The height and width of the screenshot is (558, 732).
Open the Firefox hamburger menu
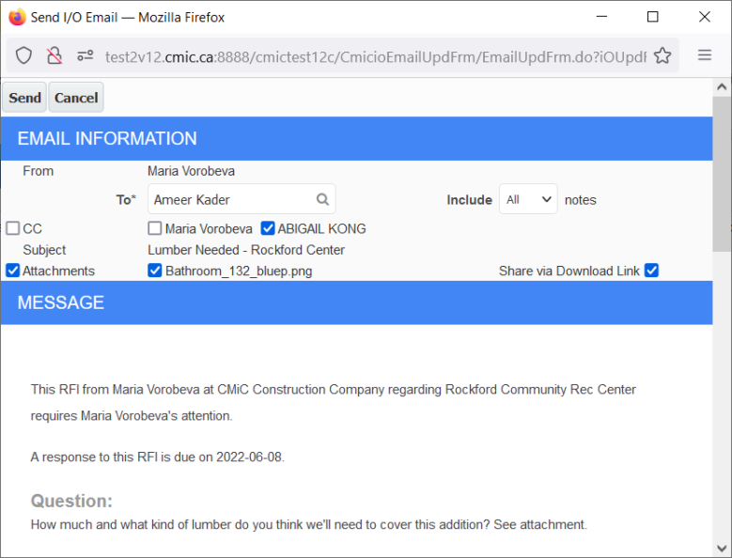705,55
